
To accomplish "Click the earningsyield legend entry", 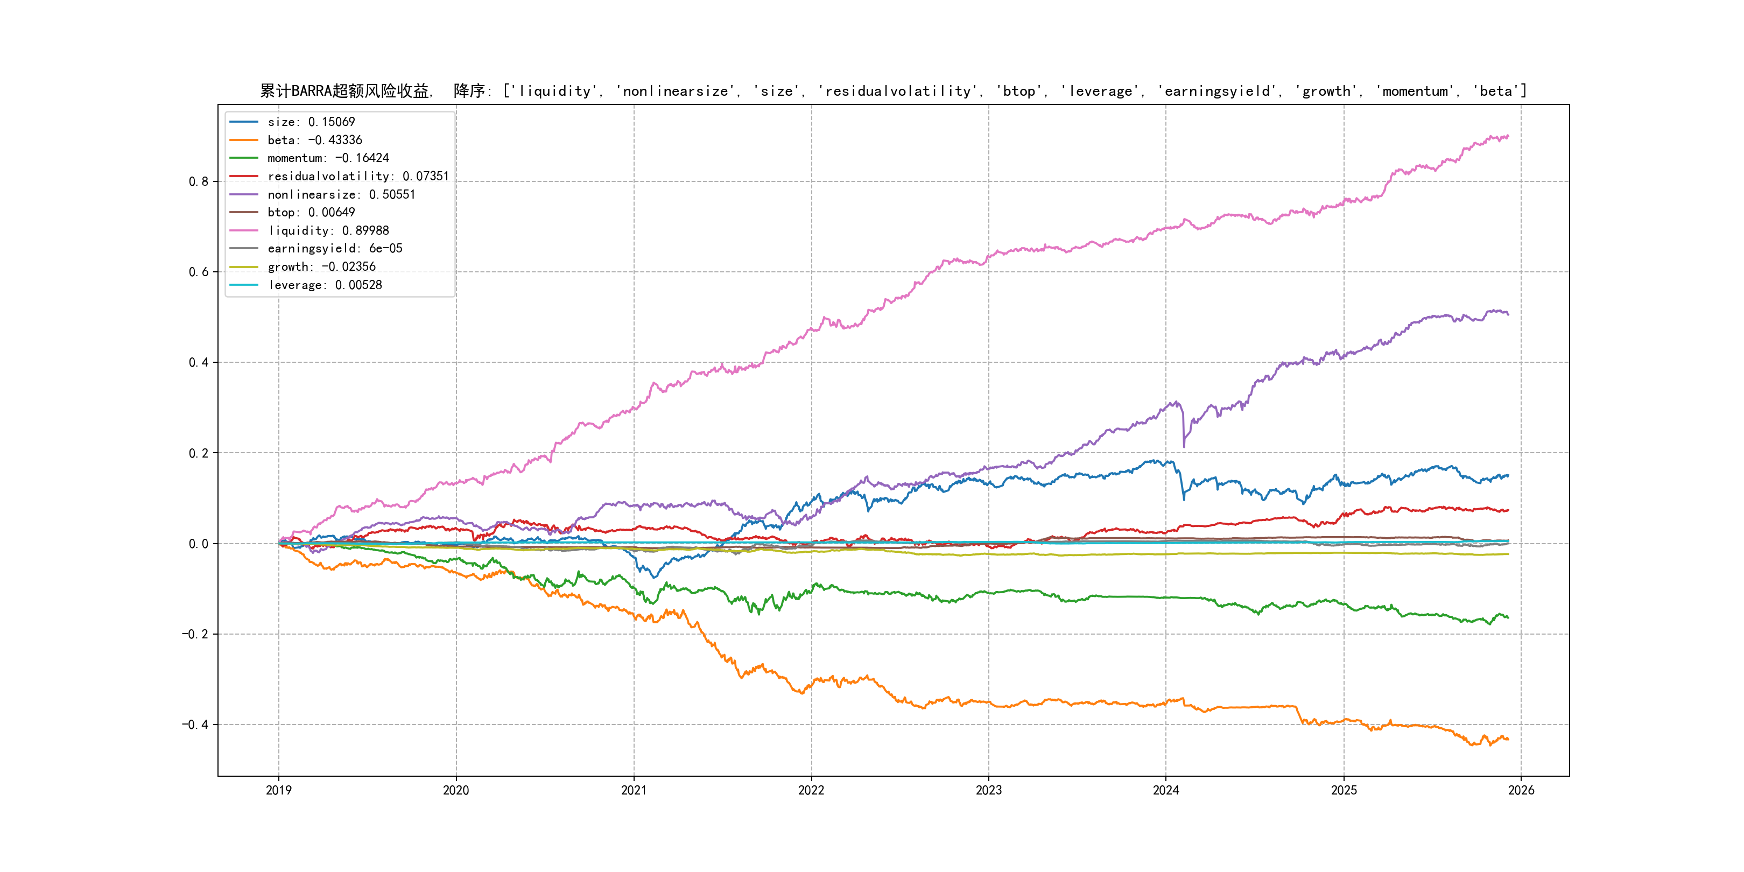I will click(334, 249).
